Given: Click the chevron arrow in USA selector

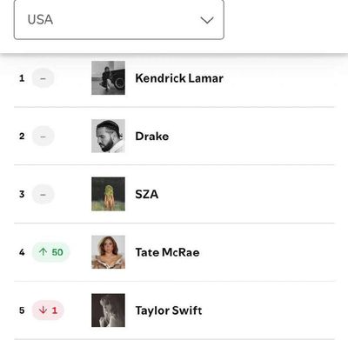Looking at the screenshot, I should (207, 20).
